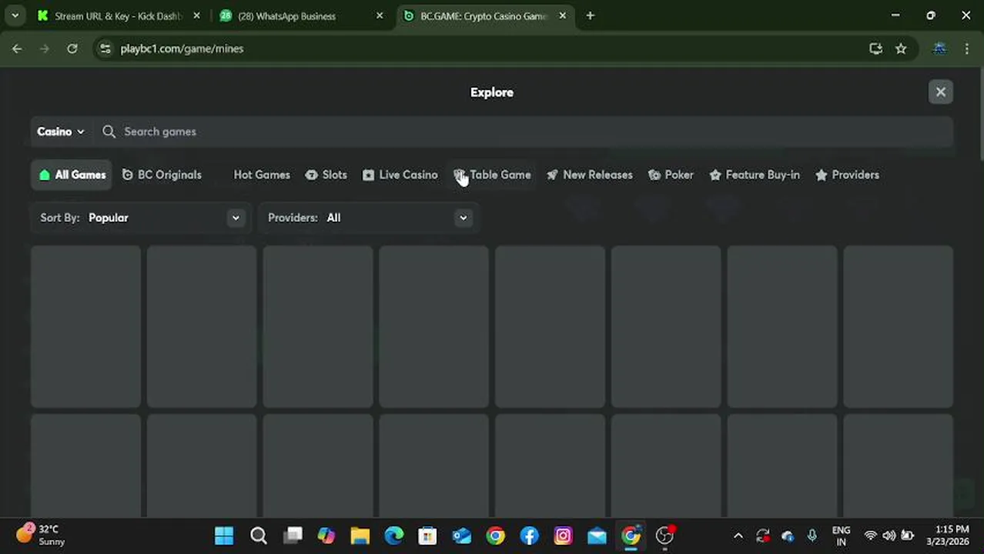Open Task View from the taskbar

point(293,536)
